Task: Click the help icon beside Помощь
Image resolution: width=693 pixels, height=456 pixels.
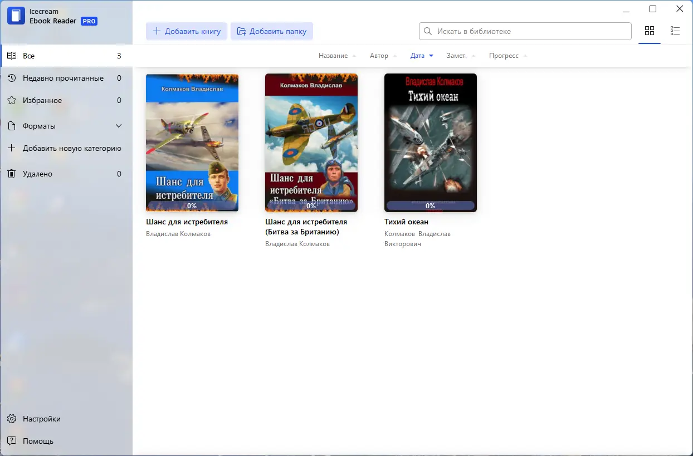Action: point(12,441)
